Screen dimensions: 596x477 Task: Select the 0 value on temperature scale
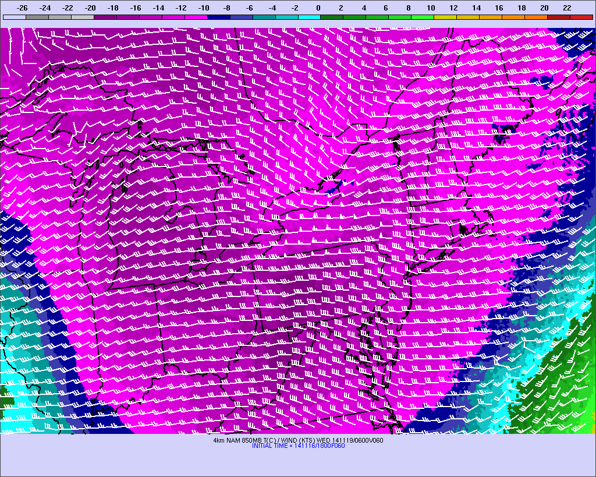click(x=318, y=8)
